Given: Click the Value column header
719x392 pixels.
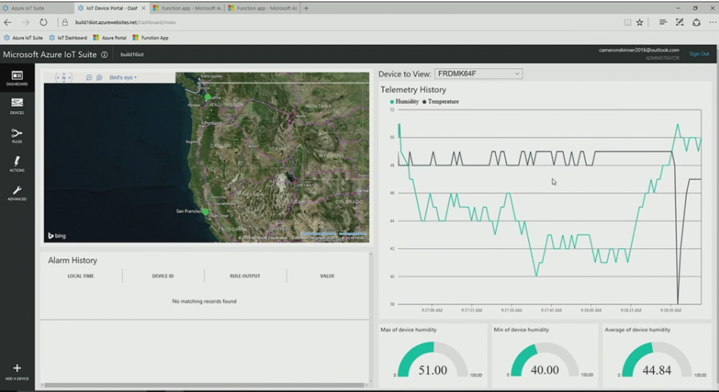Looking at the screenshot, I should (x=327, y=276).
